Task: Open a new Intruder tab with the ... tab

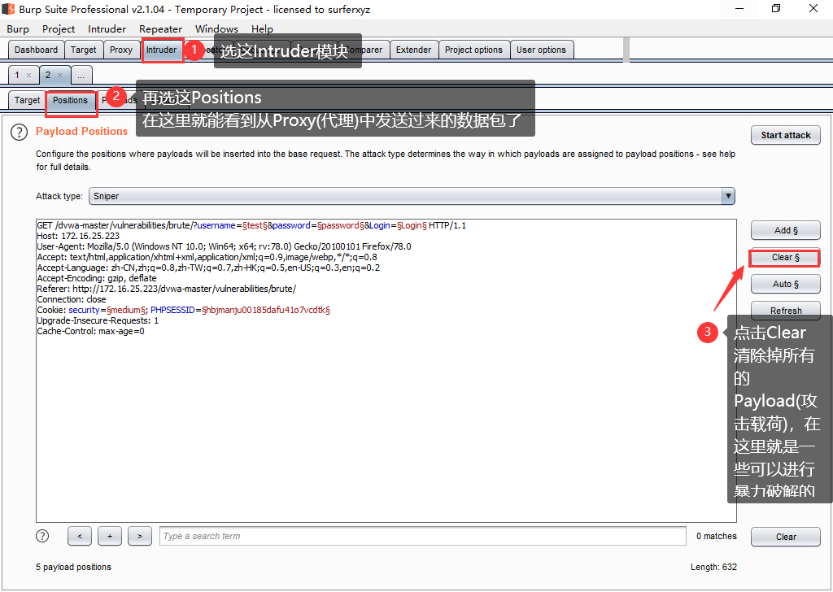Action: (81, 76)
